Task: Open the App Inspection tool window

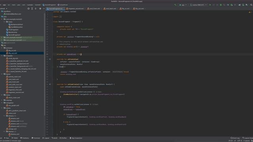Action: [x=76, y=138]
